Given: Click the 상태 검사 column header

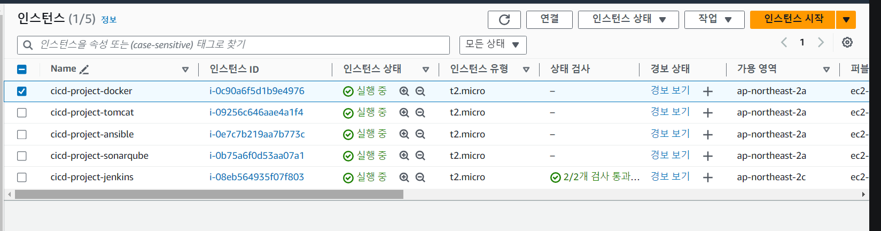Looking at the screenshot, I should [570, 69].
